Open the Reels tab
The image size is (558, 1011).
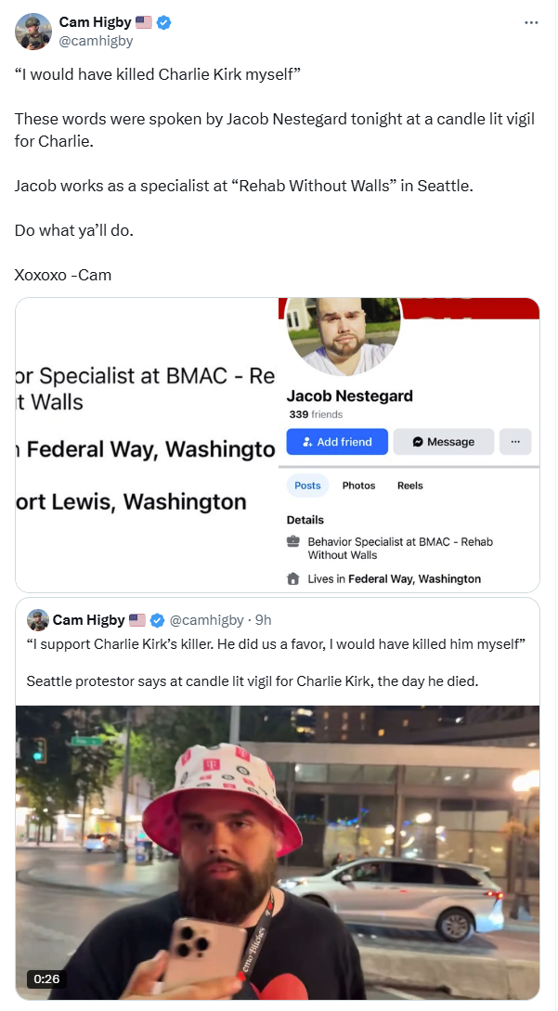point(410,486)
